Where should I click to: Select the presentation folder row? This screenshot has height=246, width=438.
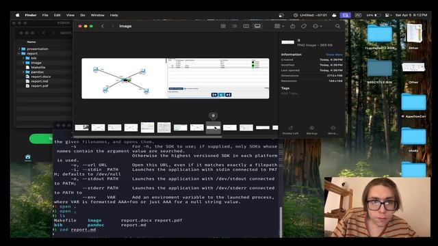(44, 49)
